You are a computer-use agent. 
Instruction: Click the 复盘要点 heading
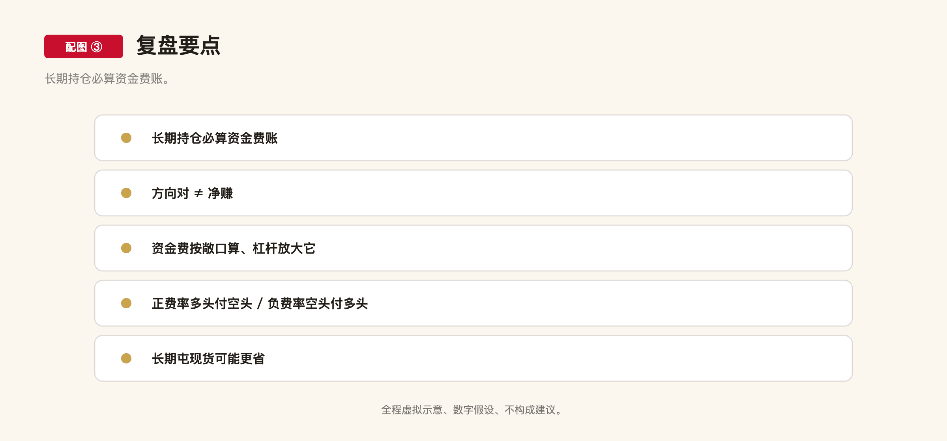(x=178, y=46)
